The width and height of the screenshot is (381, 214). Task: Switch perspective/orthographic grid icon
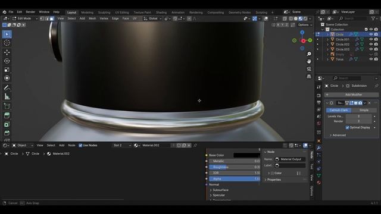[309, 77]
